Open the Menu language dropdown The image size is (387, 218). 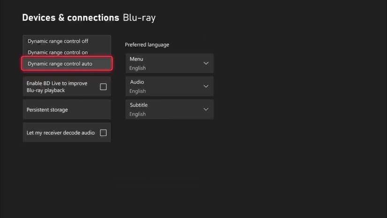click(169, 63)
